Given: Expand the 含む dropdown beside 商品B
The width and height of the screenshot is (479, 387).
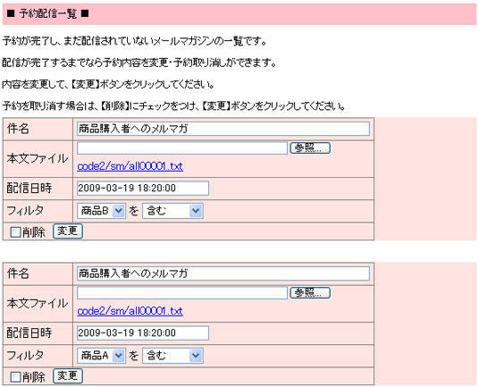Looking at the screenshot, I should coord(172,211).
